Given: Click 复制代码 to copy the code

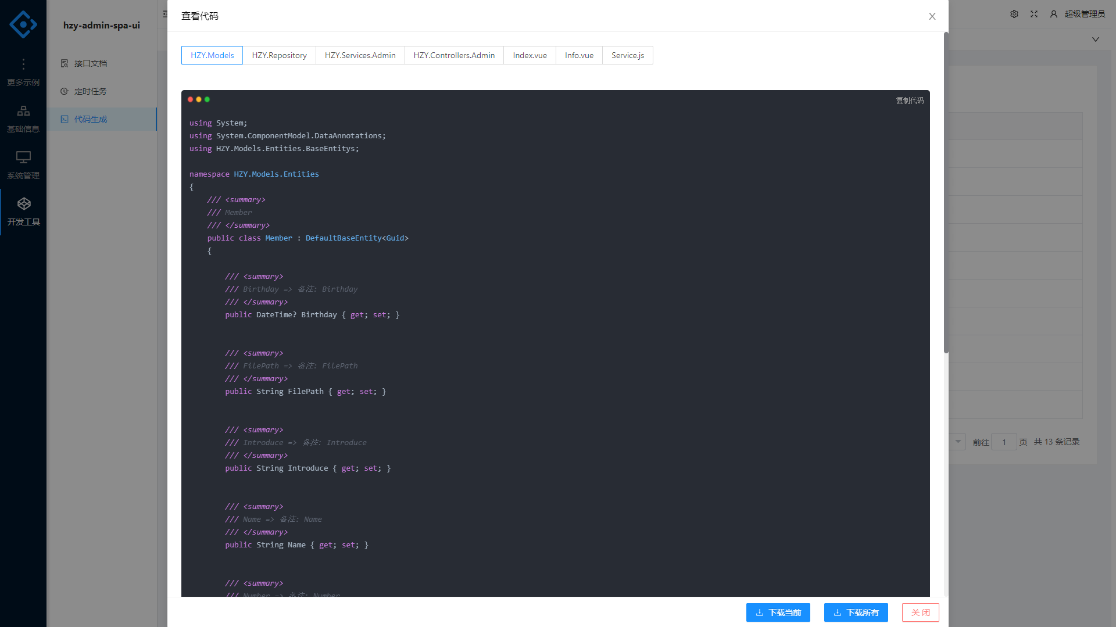Looking at the screenshot, I should [x=910, y=101].
